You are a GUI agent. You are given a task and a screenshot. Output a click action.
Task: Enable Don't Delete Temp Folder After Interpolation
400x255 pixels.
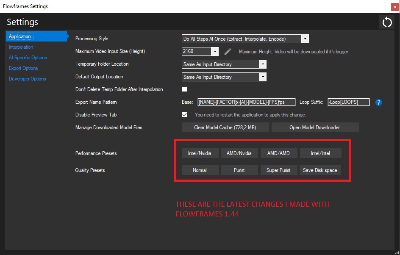click(184, 89)
